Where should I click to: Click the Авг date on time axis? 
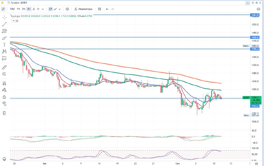44,163
